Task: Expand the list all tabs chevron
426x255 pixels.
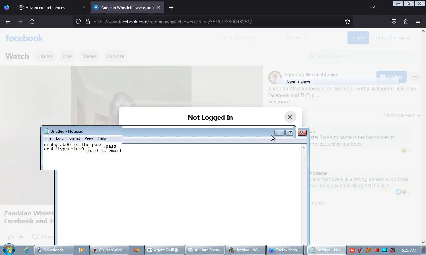Action: click(x=373, y=7)
